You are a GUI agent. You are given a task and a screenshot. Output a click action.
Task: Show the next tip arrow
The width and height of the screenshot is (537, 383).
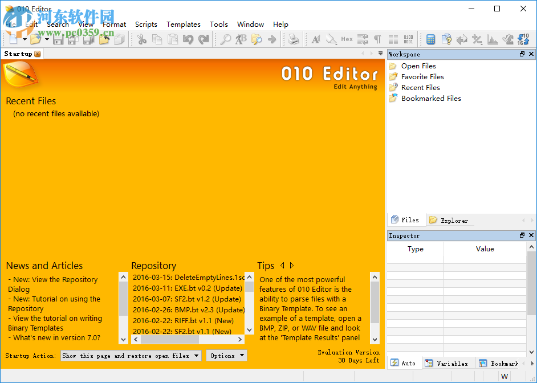pyautogui.click(x=292, y=265)
